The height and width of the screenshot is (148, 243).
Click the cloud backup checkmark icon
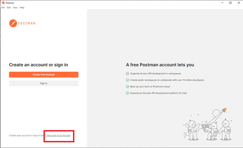(x=127, y=86)
